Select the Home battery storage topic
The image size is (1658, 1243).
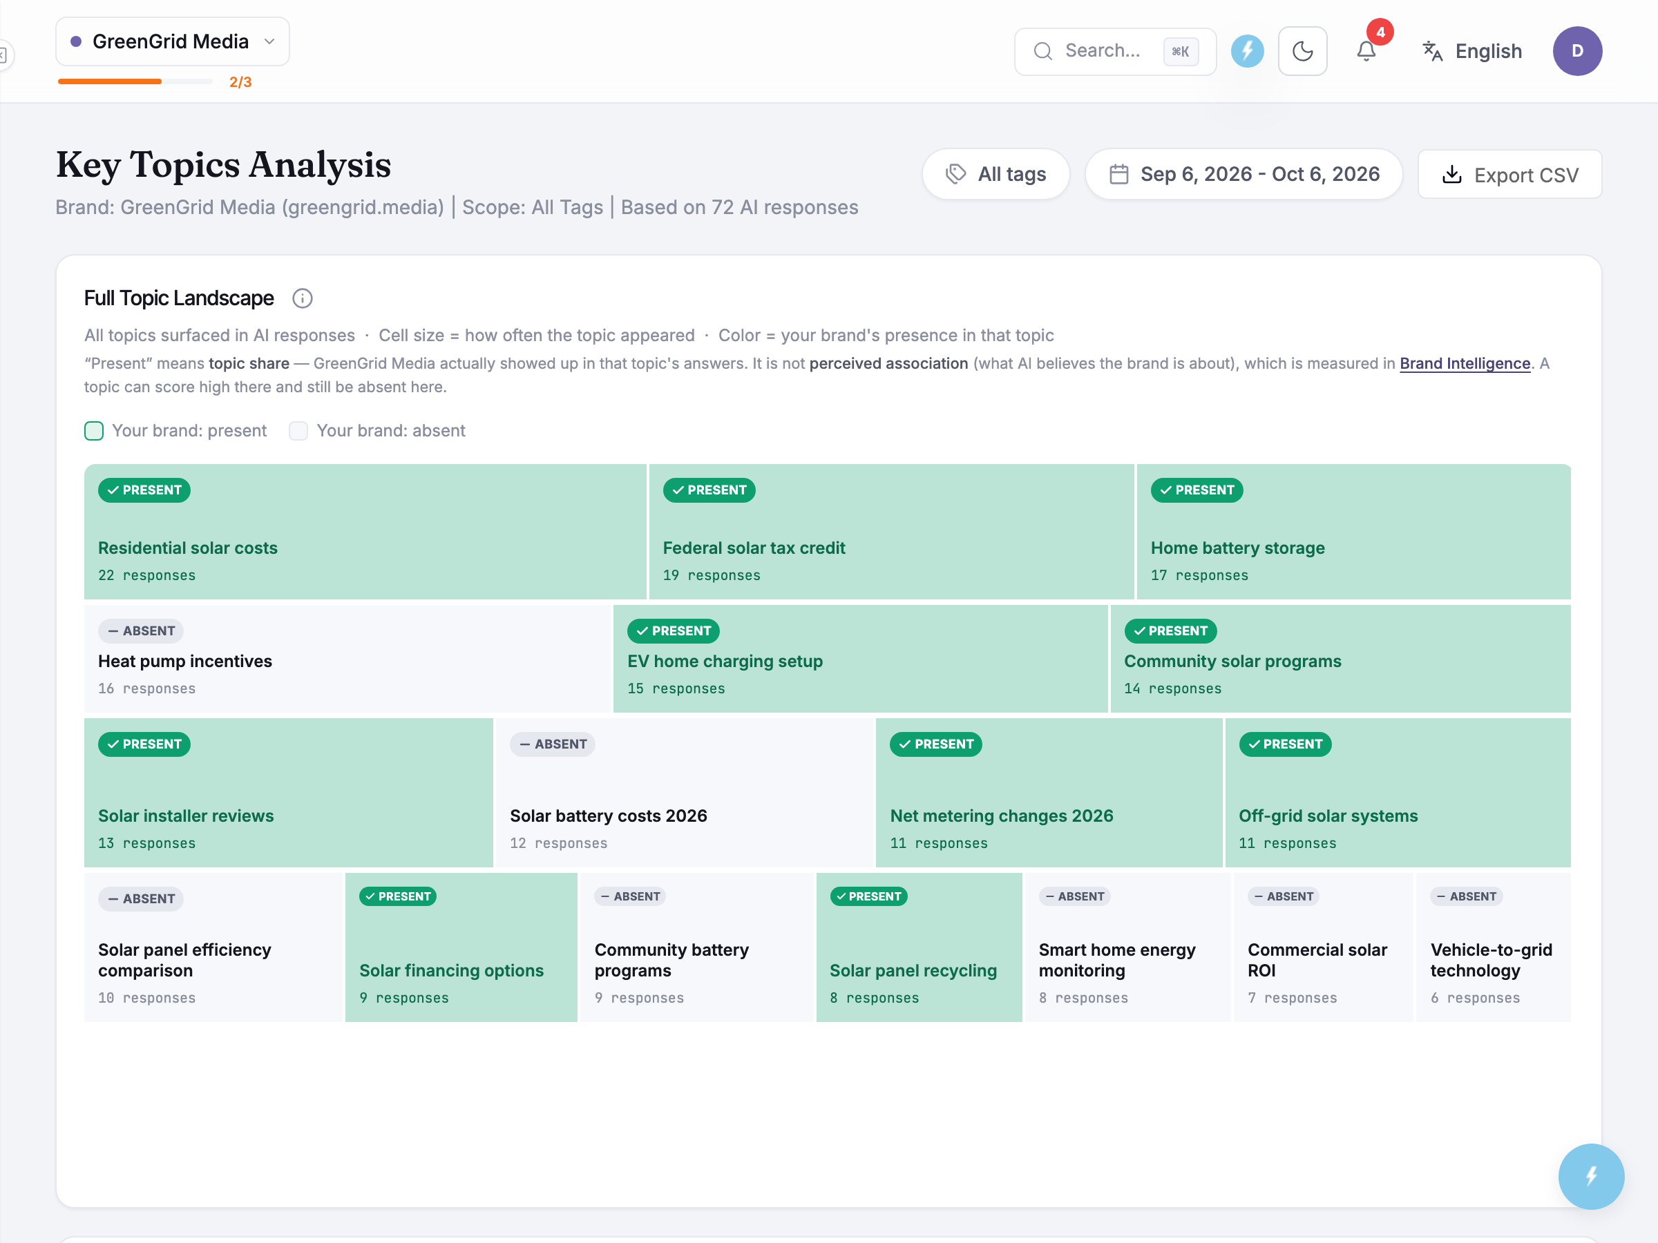point(1353,531)
